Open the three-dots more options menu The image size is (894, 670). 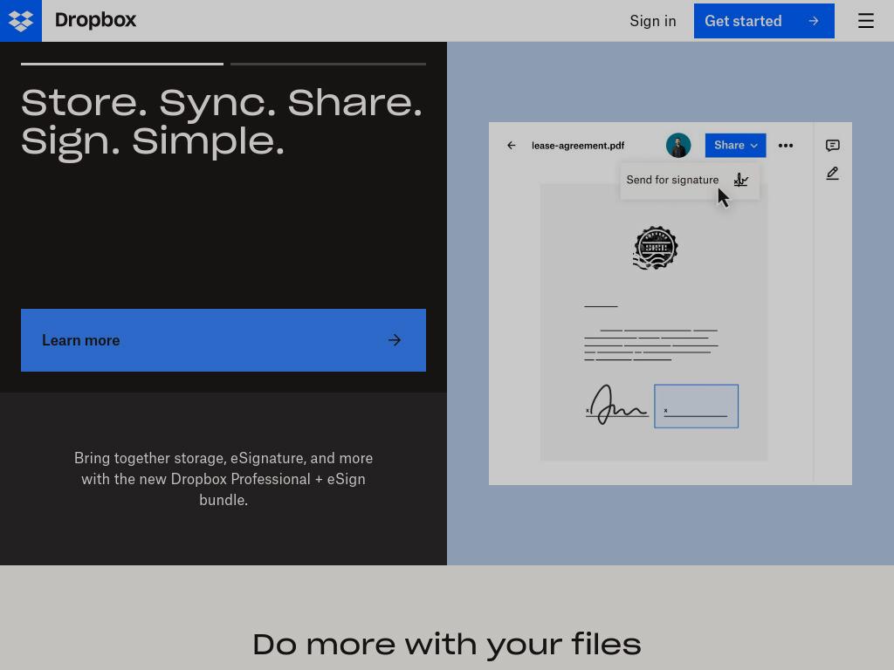click(x=785, y=146)
